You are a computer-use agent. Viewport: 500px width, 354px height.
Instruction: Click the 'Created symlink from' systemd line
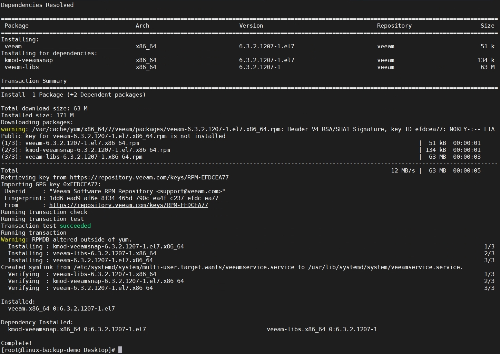tap(232, 267)
